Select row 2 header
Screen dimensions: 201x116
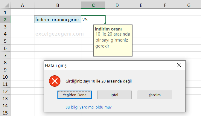pos(5,19)
